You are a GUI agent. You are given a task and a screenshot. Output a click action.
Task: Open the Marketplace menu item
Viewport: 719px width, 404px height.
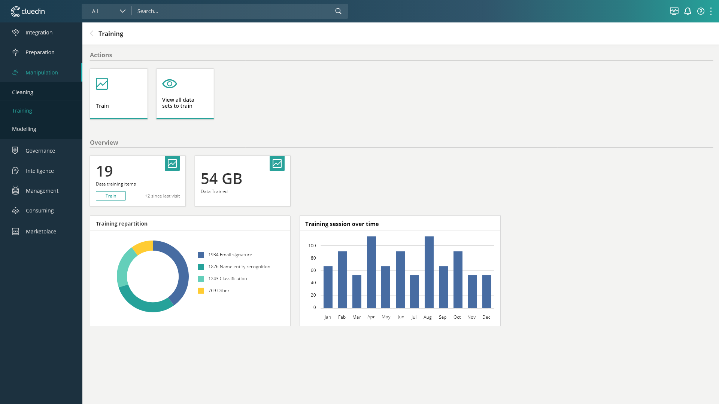[41, 231]
